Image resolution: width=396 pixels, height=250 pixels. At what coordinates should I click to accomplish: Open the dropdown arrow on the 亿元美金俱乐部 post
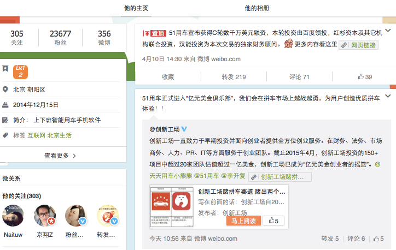(x=388, y=96)
